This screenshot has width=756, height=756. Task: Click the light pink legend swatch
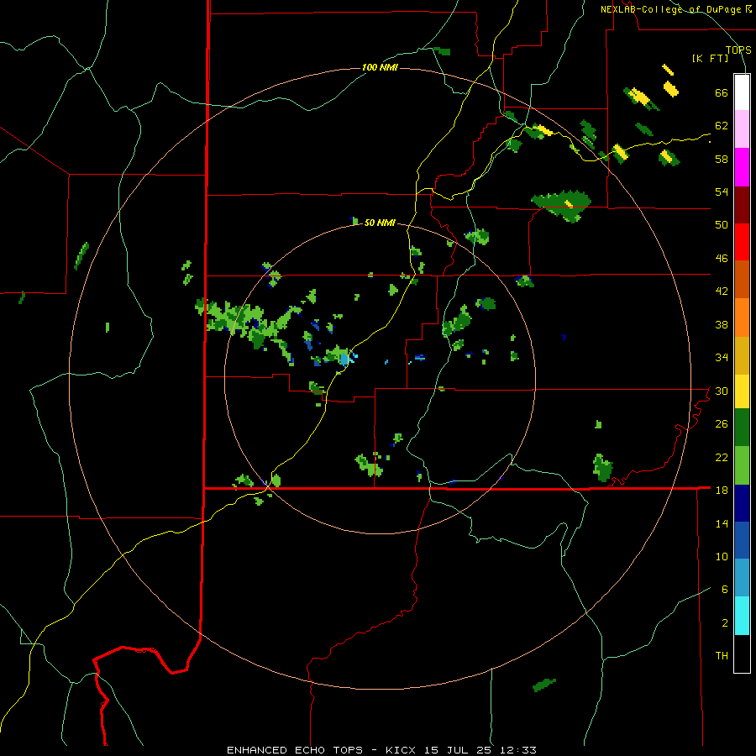742,129
